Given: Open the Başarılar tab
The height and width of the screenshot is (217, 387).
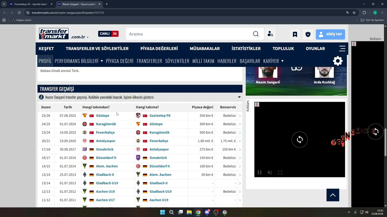Looking at the screenshot, I should pyautogui.click(x=250, y=61).
